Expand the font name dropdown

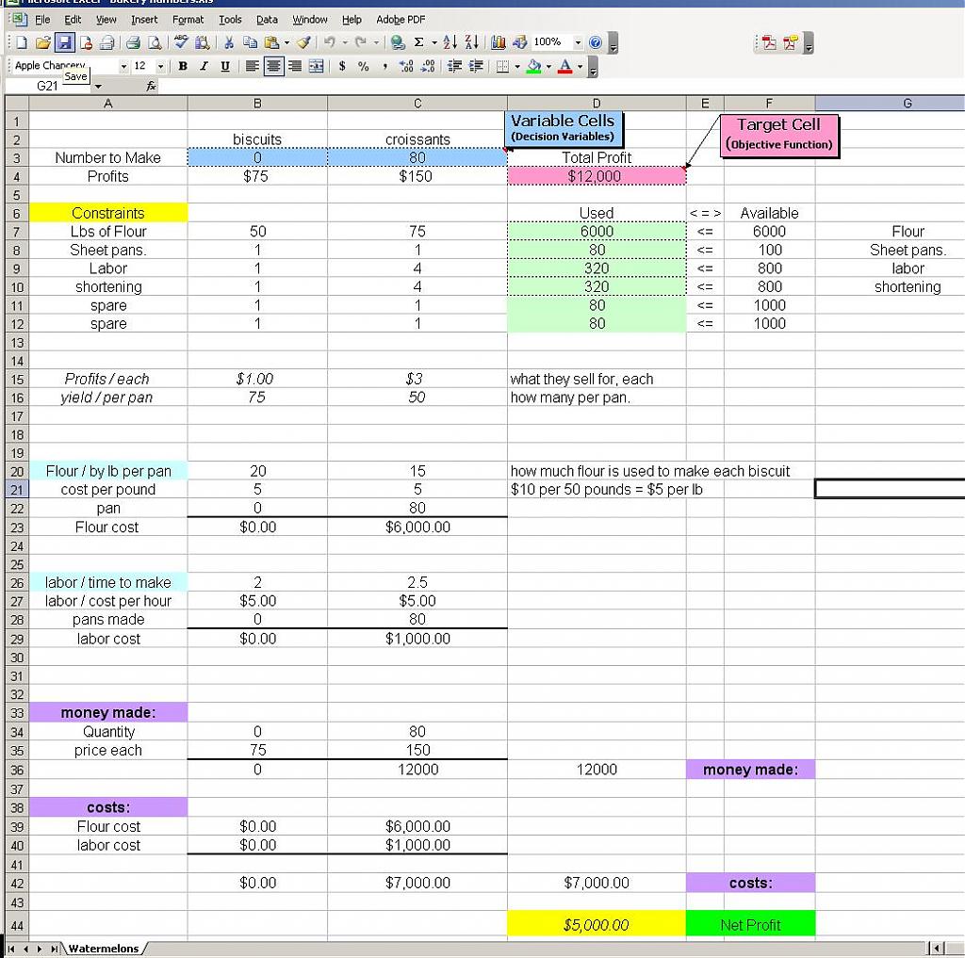(x=124, y=66)
